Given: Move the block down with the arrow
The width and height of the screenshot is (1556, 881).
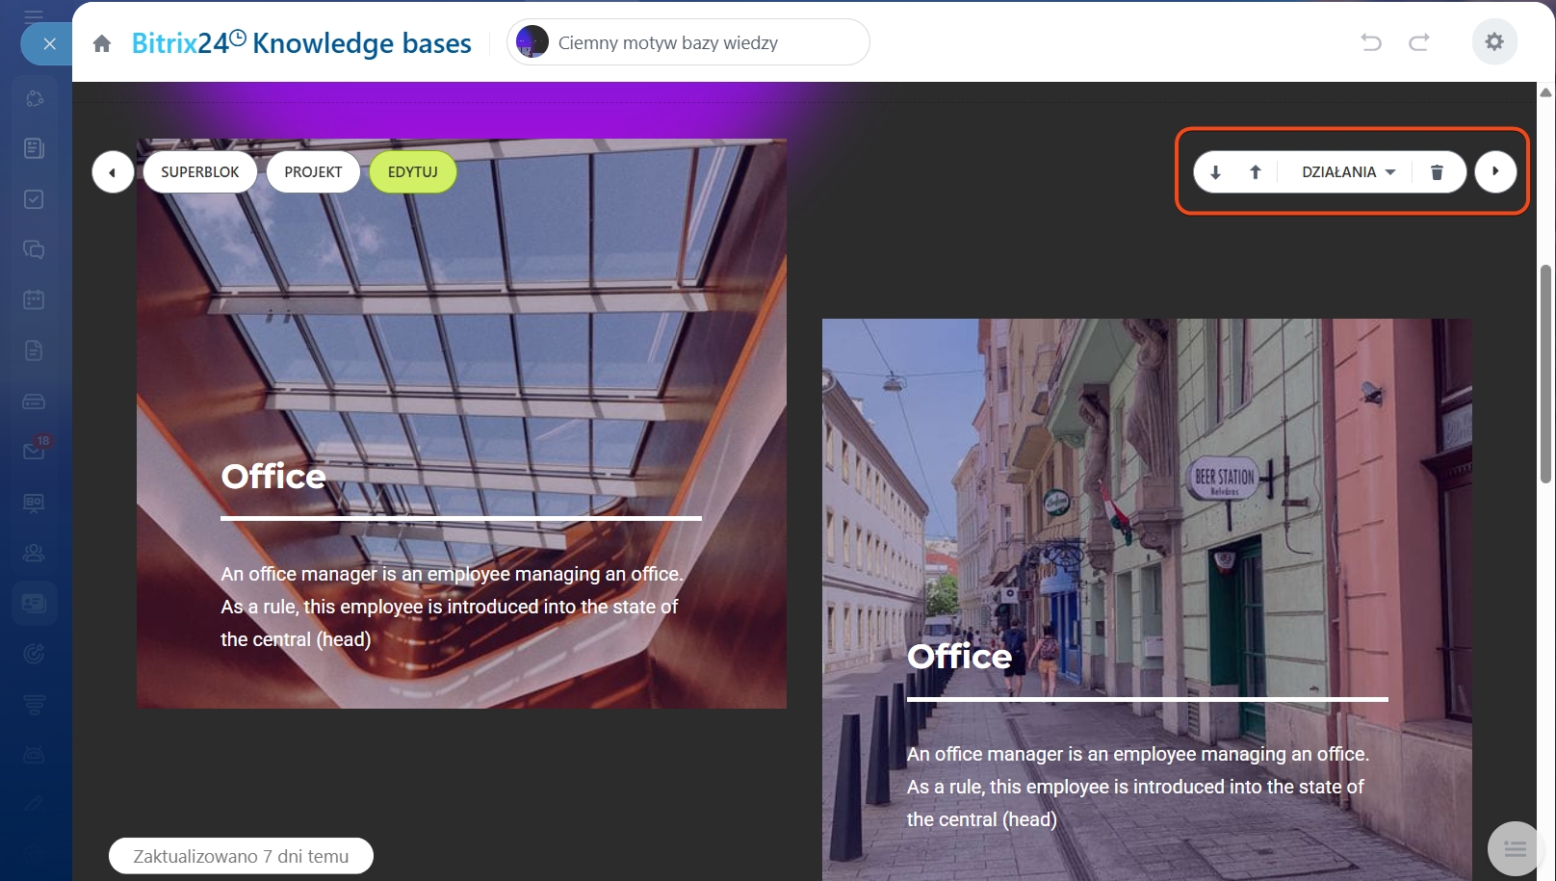Looking at the screenshot, I should click(x=1215, y=172).
